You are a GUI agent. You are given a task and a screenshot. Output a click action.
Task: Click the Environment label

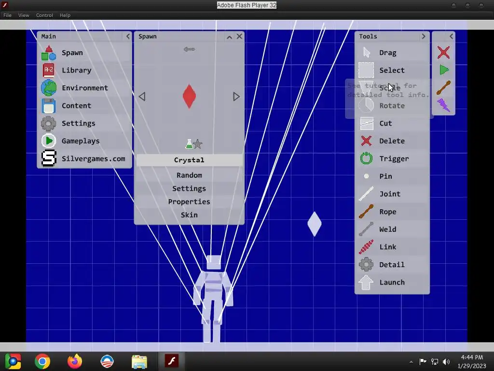[85, 88]
